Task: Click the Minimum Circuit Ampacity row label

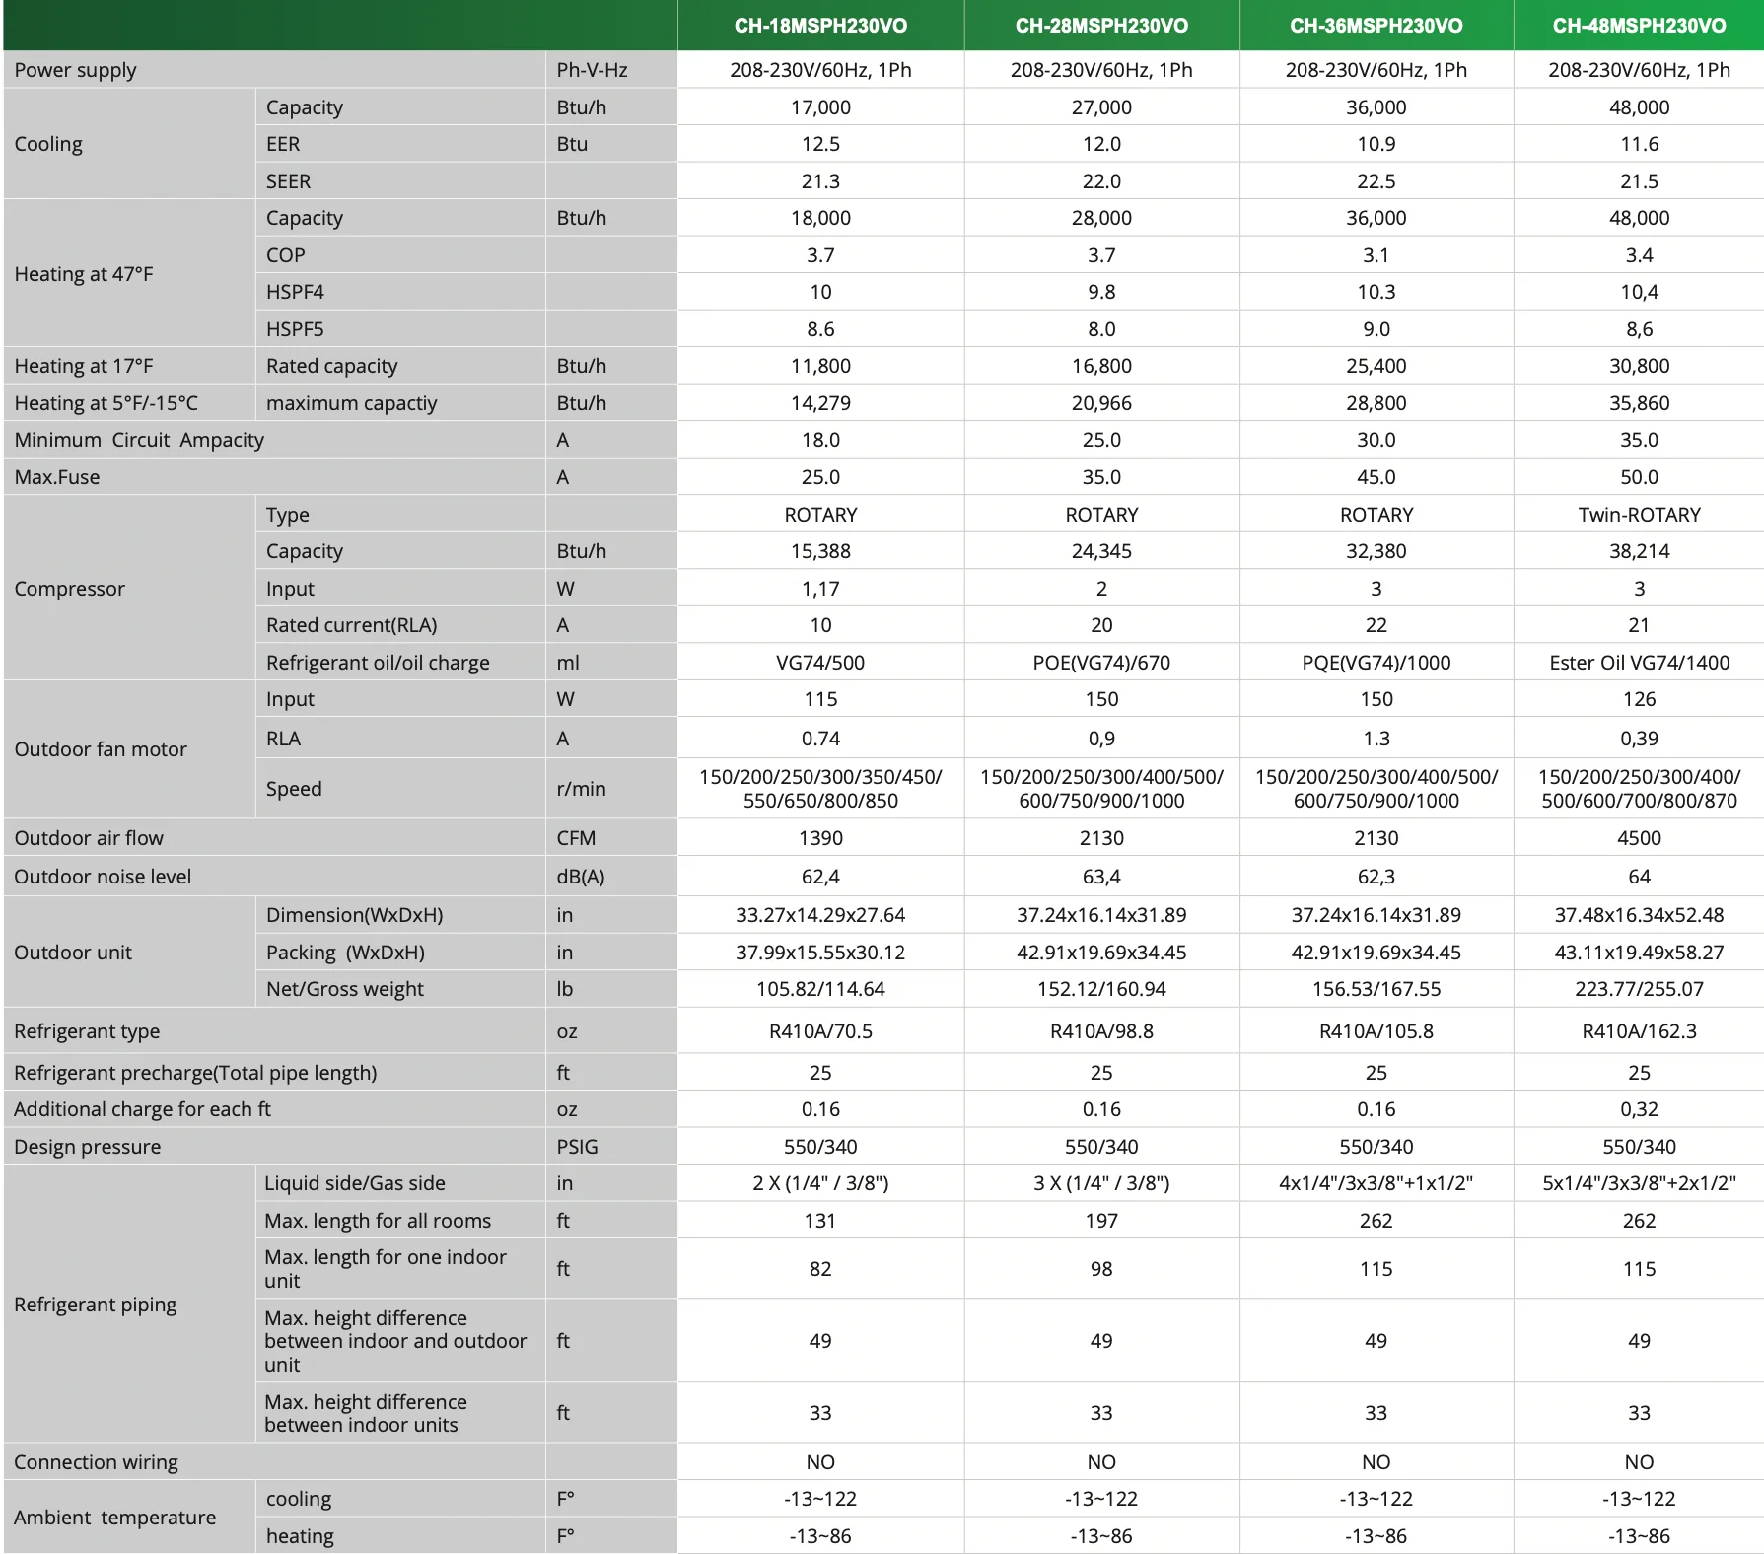Action: click(x=139, y=440)
